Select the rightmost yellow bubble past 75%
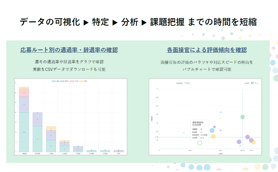Image resolution: width=278 pixels, height=172 pixels. point(254,142)
